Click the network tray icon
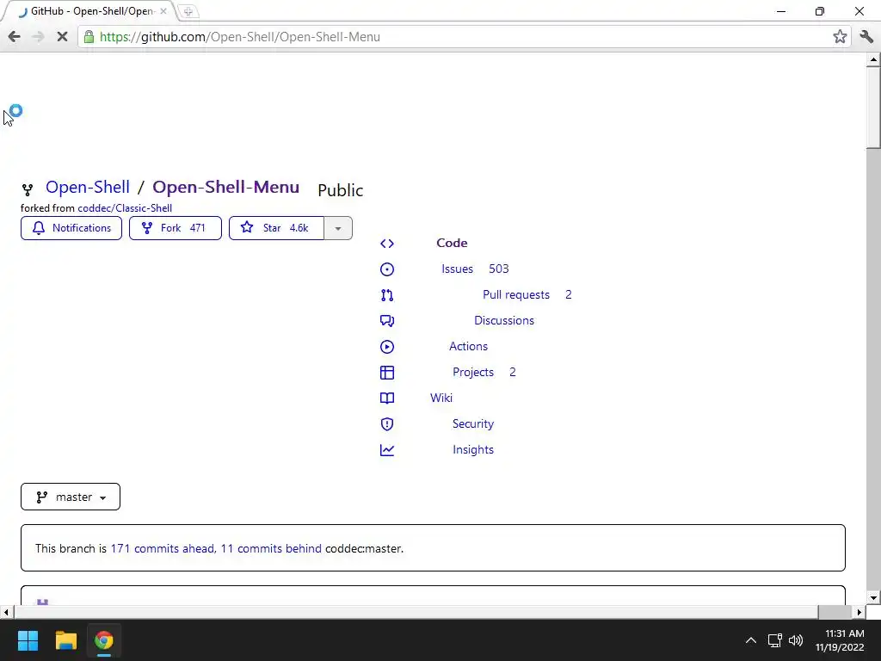Viewport: 881px width, 661px height. (775, 640)
